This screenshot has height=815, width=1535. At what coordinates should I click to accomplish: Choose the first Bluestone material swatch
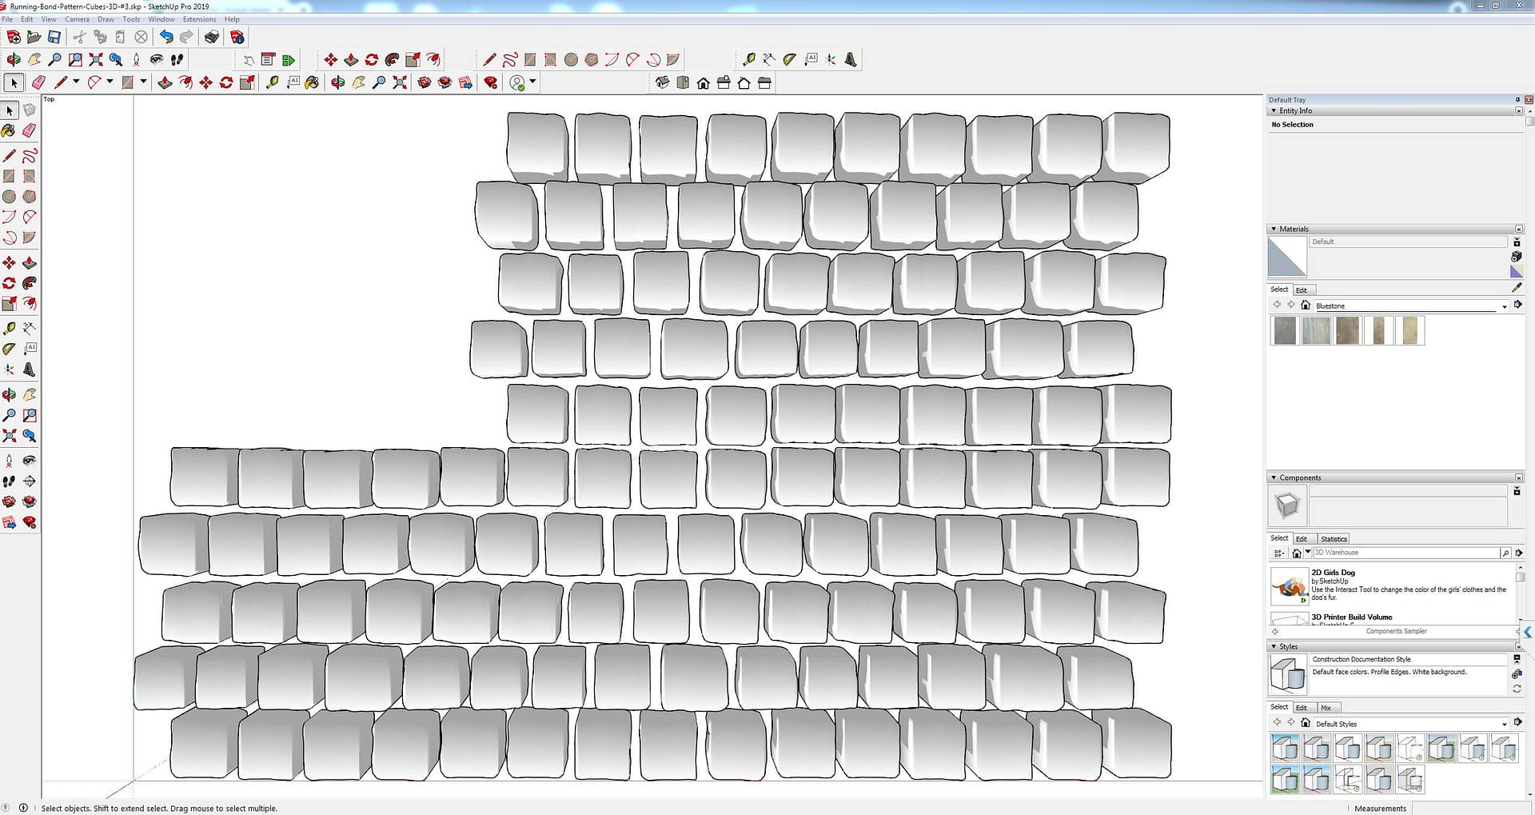pos(1285,330)
